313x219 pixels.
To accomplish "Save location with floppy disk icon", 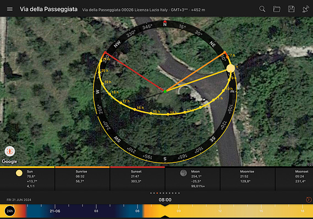I will point(291,9).
